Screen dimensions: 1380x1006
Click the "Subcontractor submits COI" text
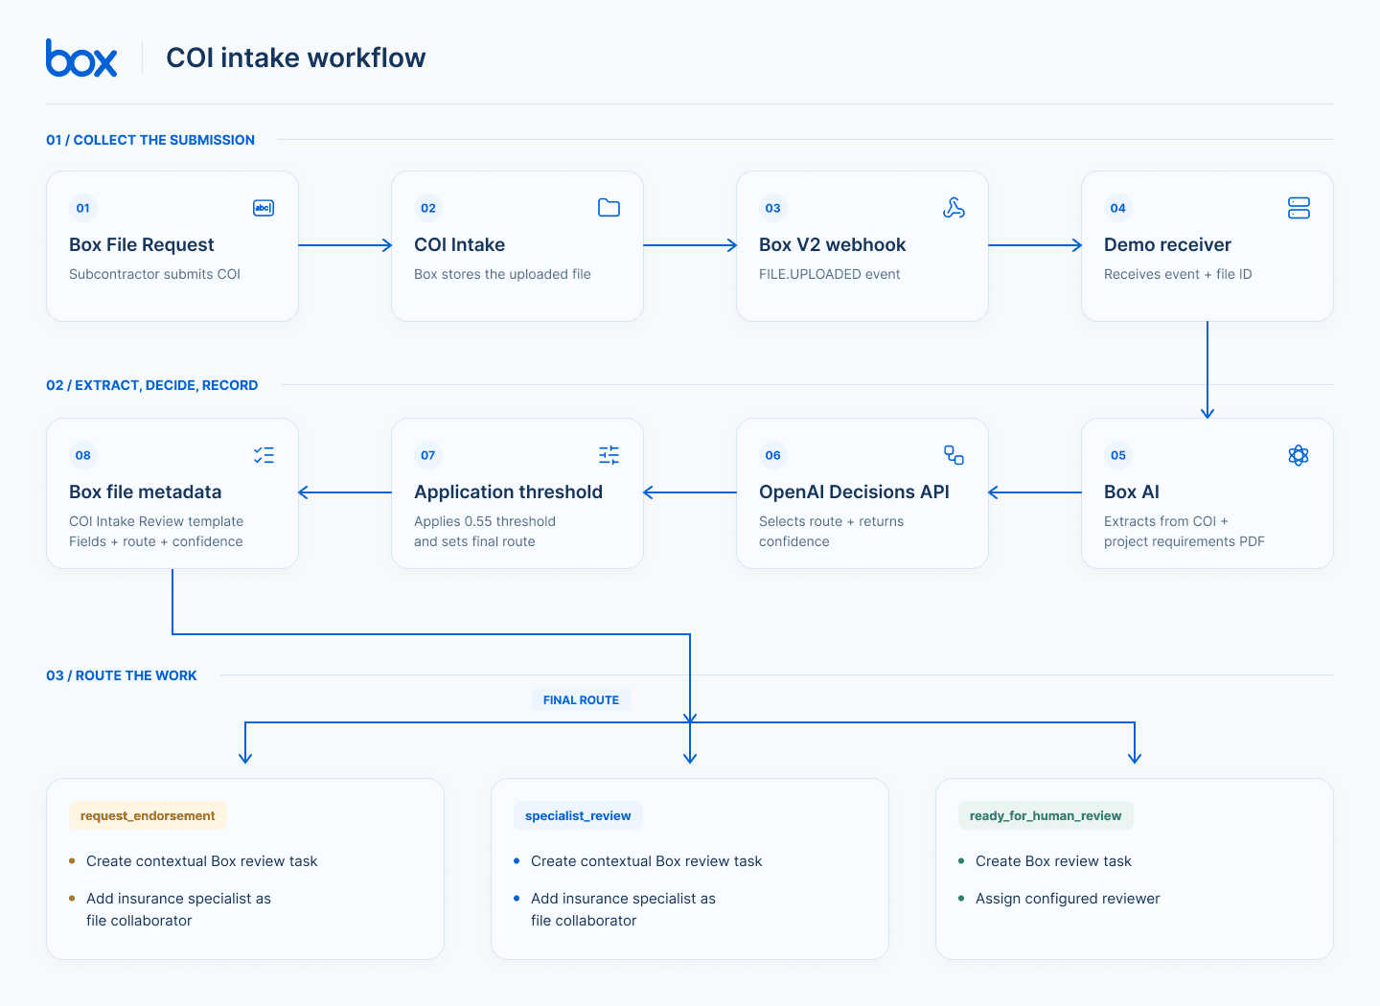[x=155, y=274]
